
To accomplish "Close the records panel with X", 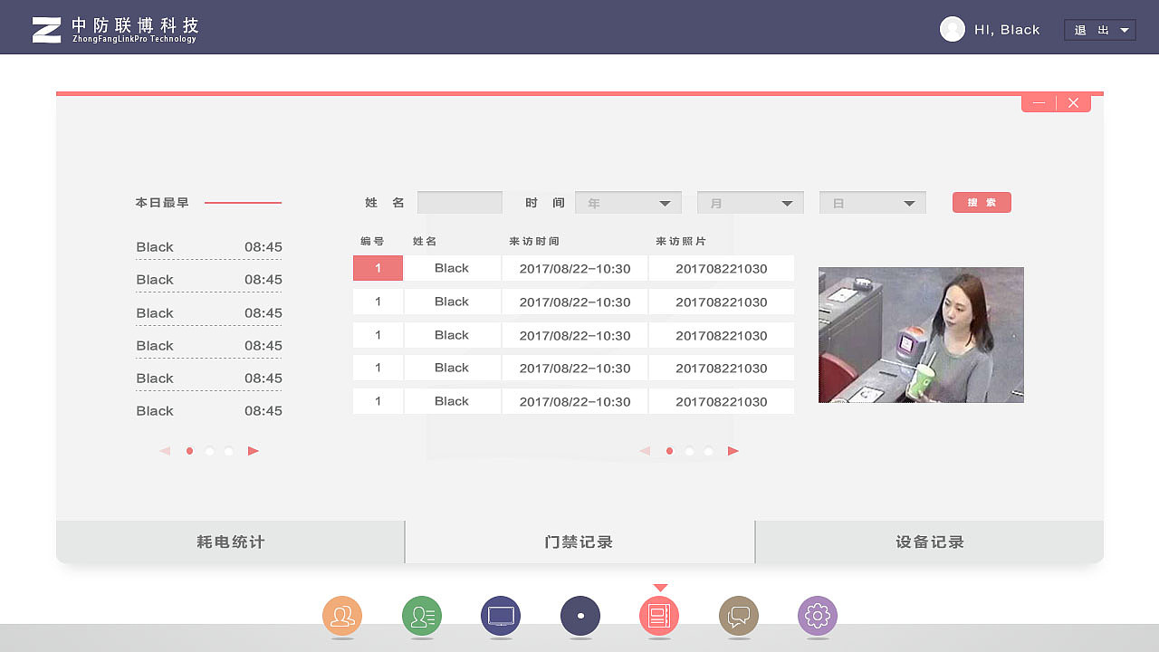I will click(1074, 103).
